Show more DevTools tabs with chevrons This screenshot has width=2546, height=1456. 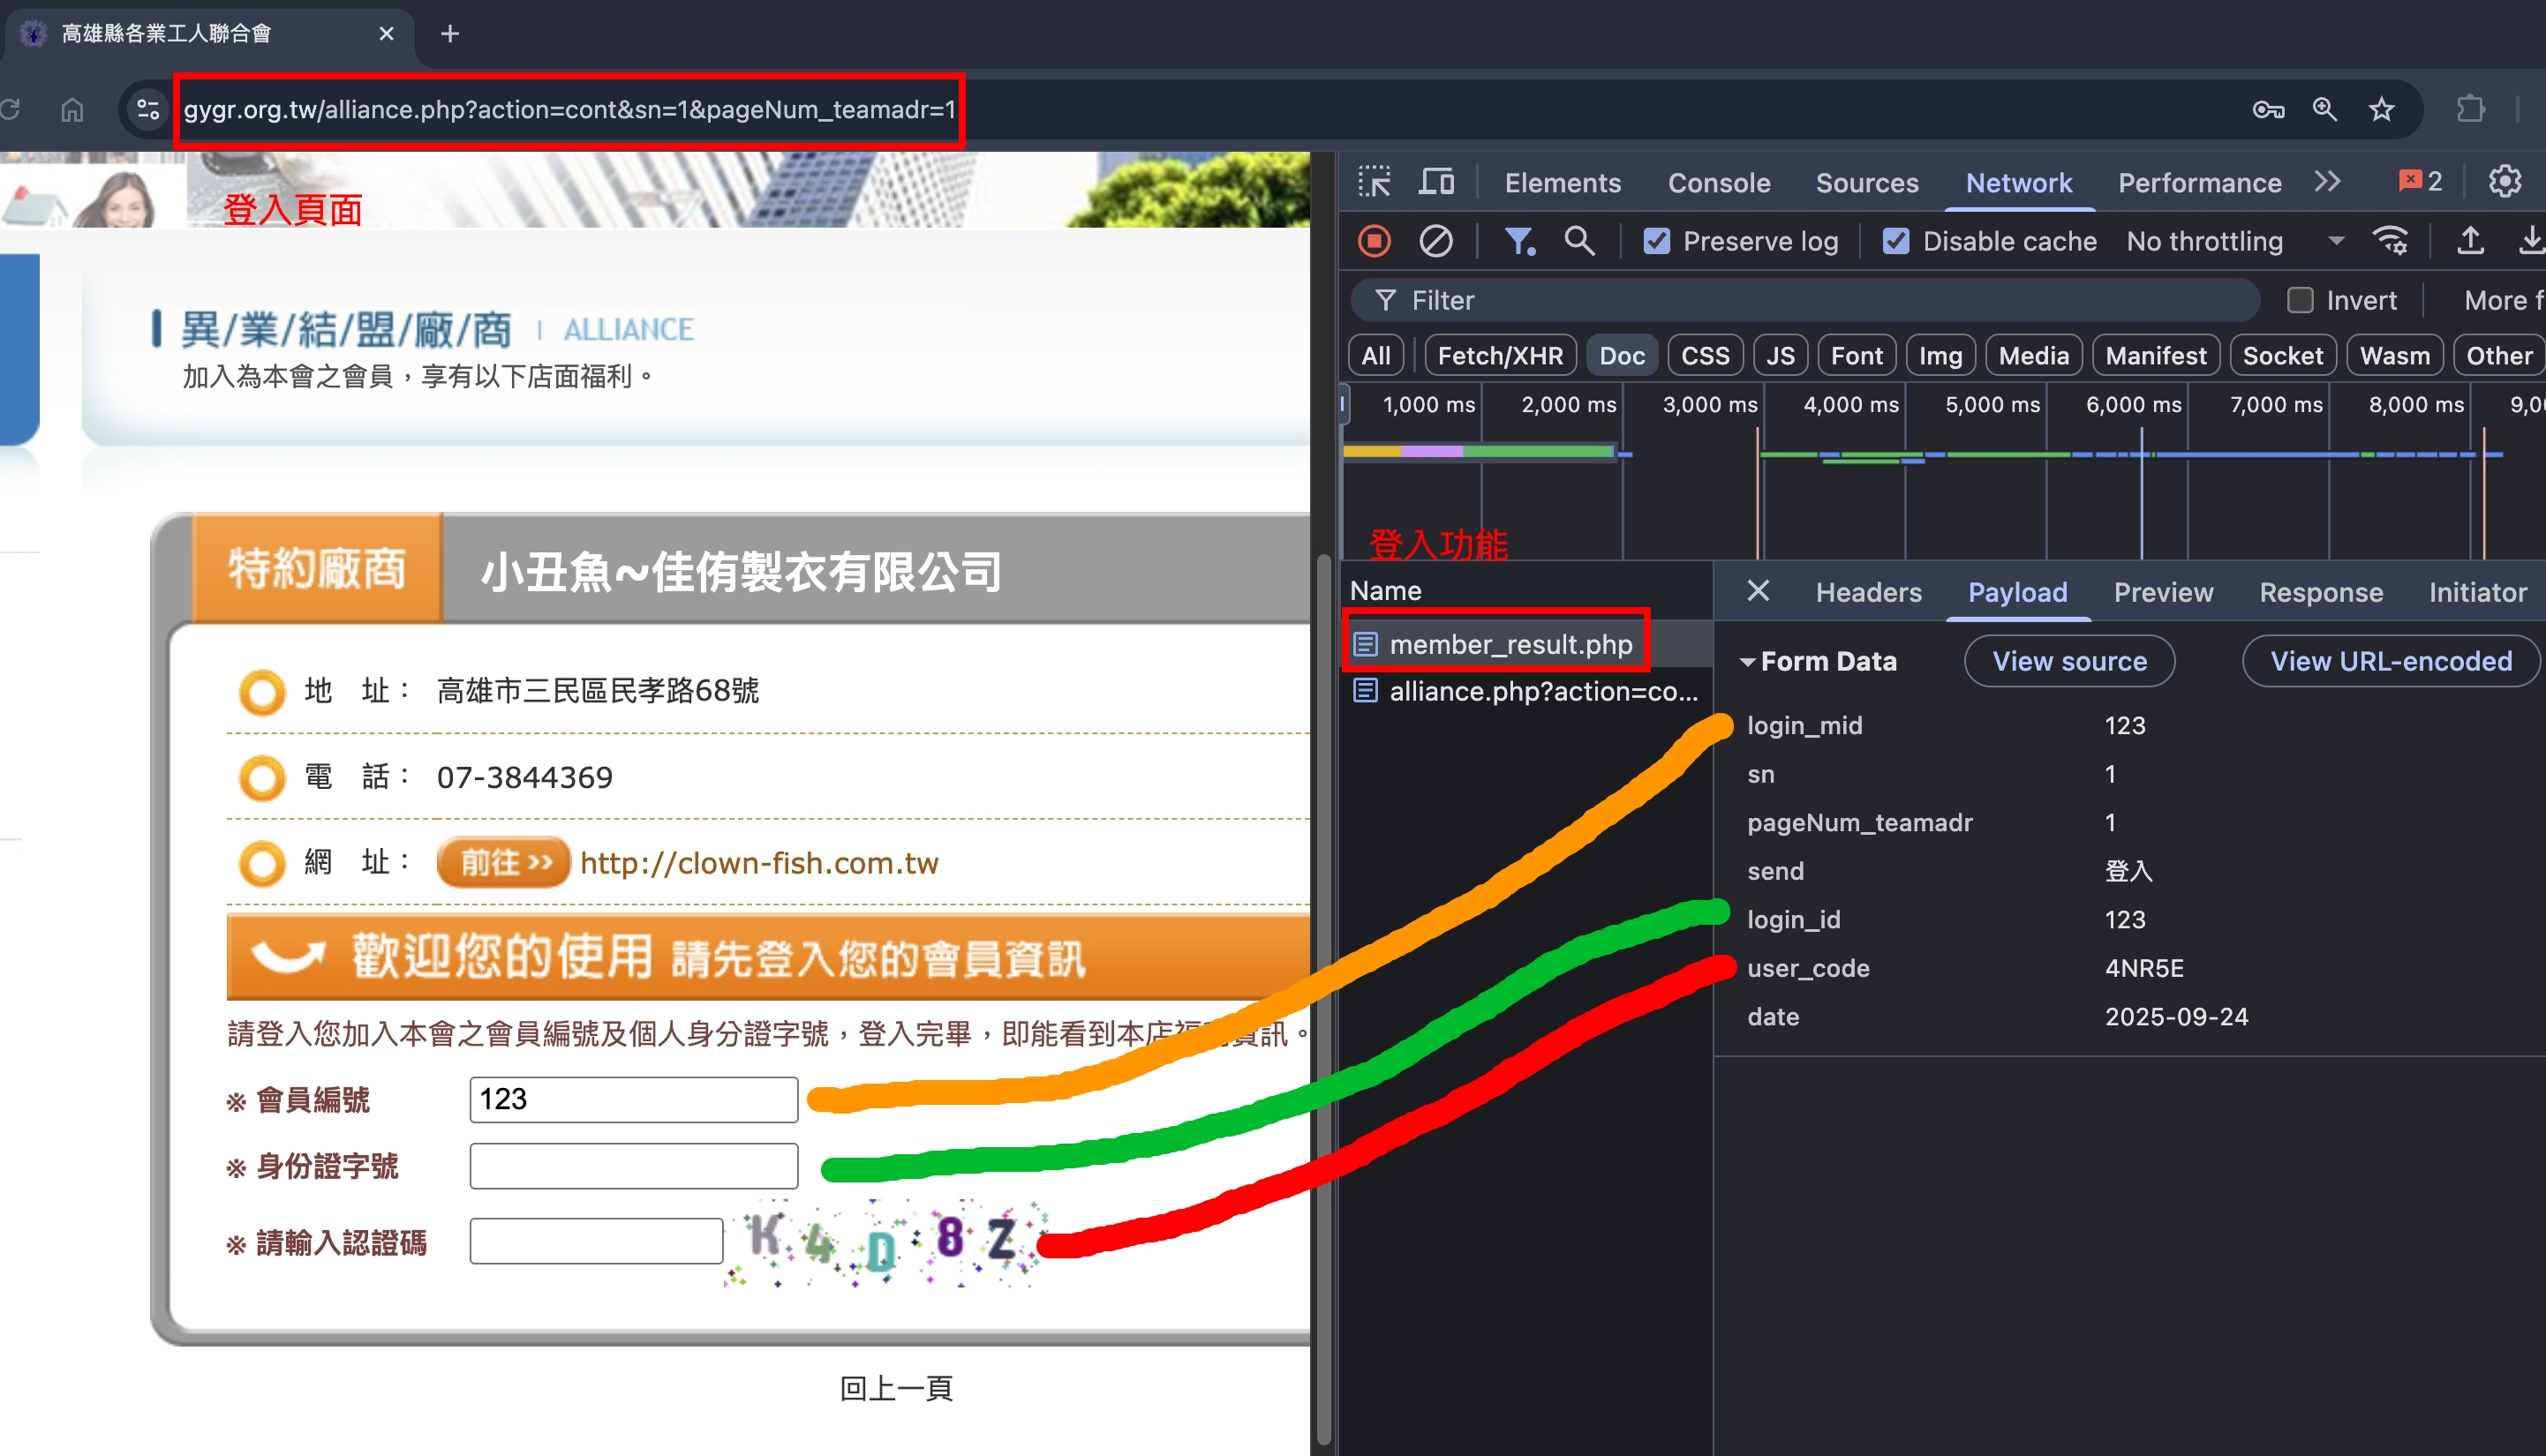point(2327,182)
